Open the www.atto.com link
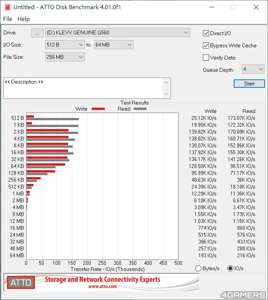The height and width of the screenshot is (300, 268). pos(102,286)
